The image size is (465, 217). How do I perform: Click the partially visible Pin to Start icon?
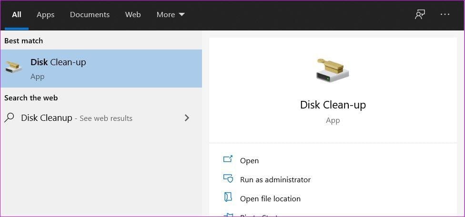coord(228,214)
